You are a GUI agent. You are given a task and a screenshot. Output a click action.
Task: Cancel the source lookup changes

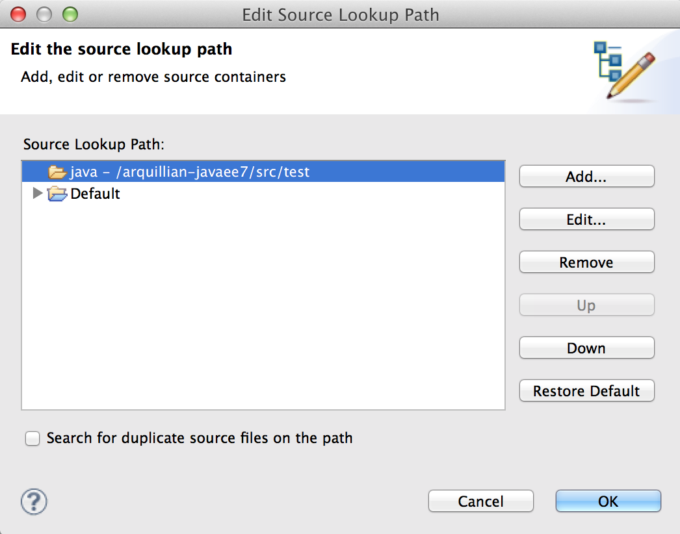click(x=480, y=502)
